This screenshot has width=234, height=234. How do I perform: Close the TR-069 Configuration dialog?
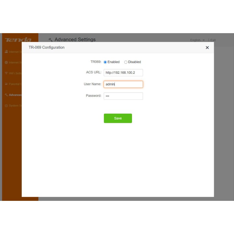click(207, 47)
